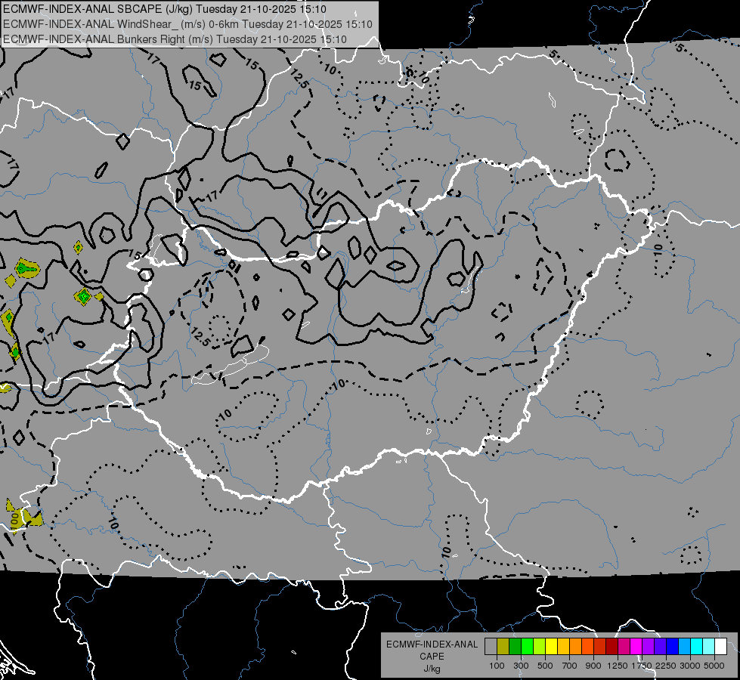This screenshot has width=740, height=680.
Task: Click the gray swatch in CAPE legend
Action: (x=491, y=647)
